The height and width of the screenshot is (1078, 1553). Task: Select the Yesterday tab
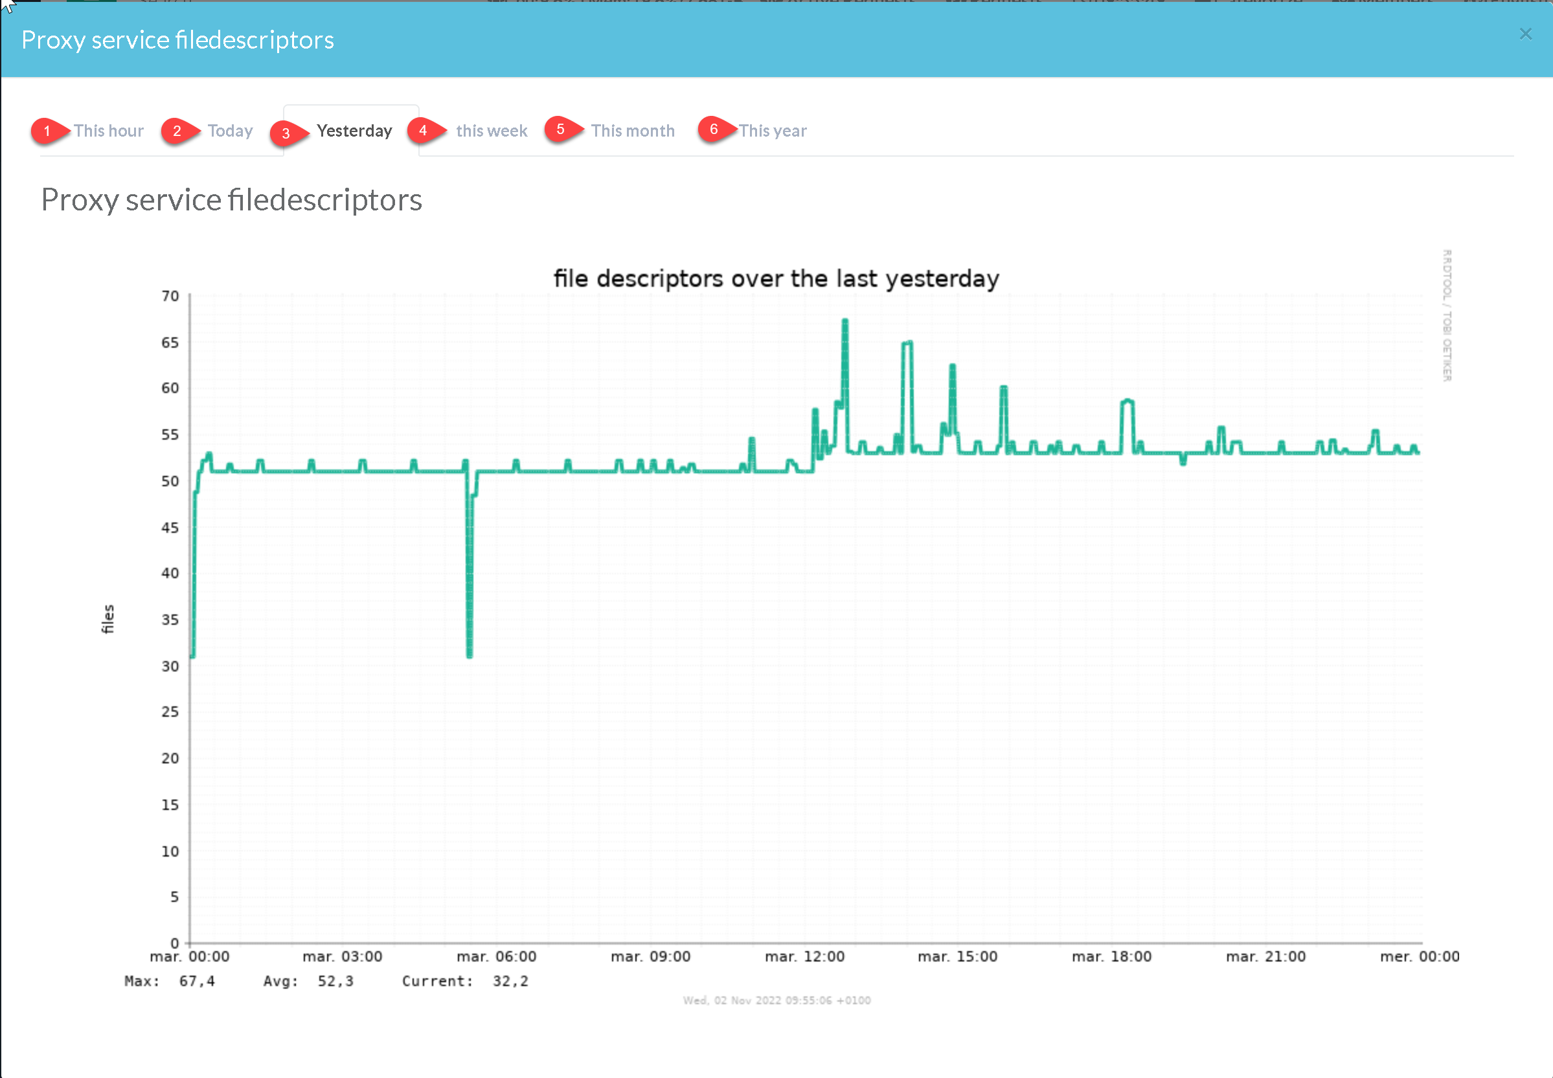coord(354,131)
